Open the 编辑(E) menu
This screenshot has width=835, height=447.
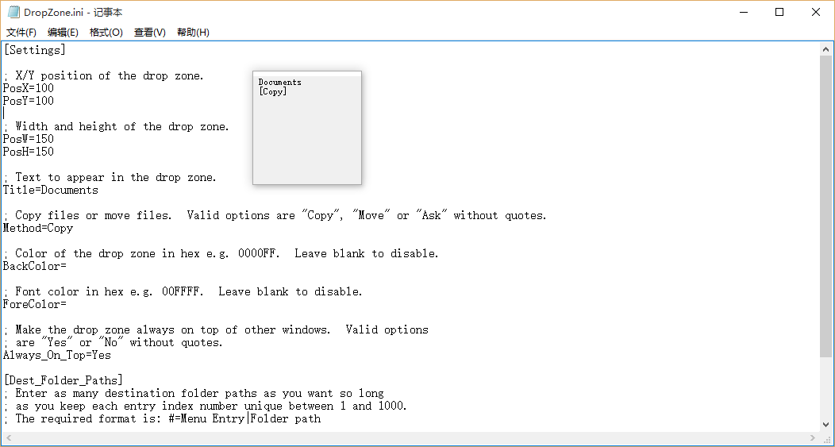pyautogui.click(x=63, y=33)
